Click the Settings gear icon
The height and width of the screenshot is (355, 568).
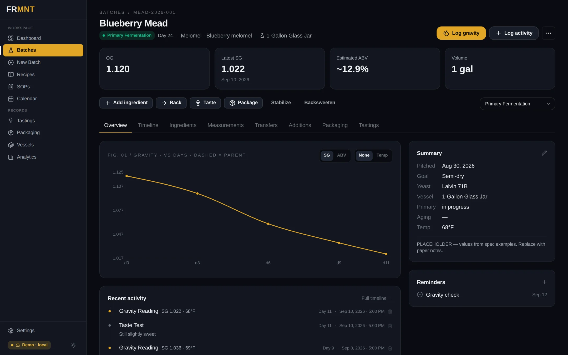[x=11, y=331]
